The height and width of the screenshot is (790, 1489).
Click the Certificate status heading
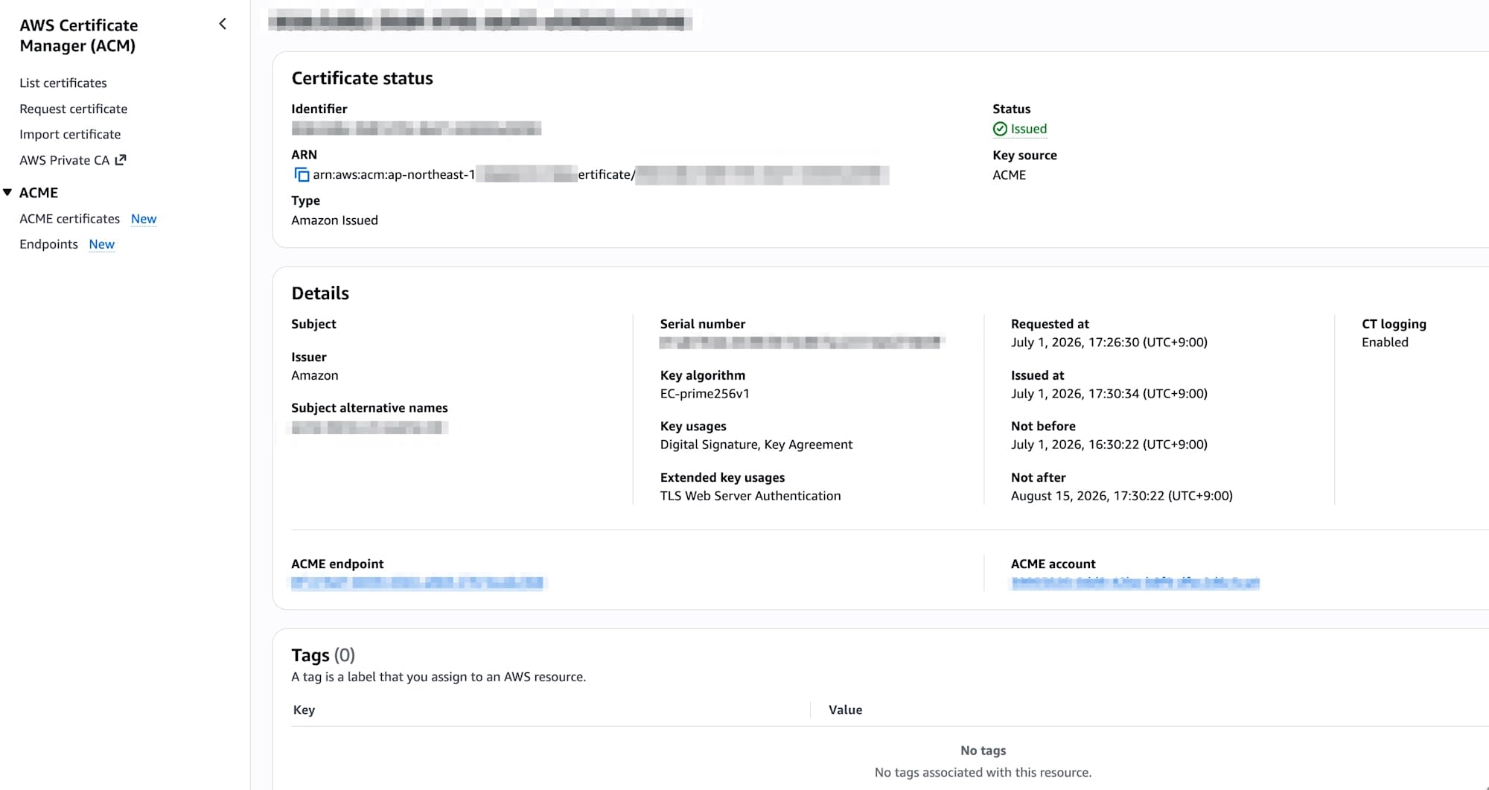pos(362,78)
